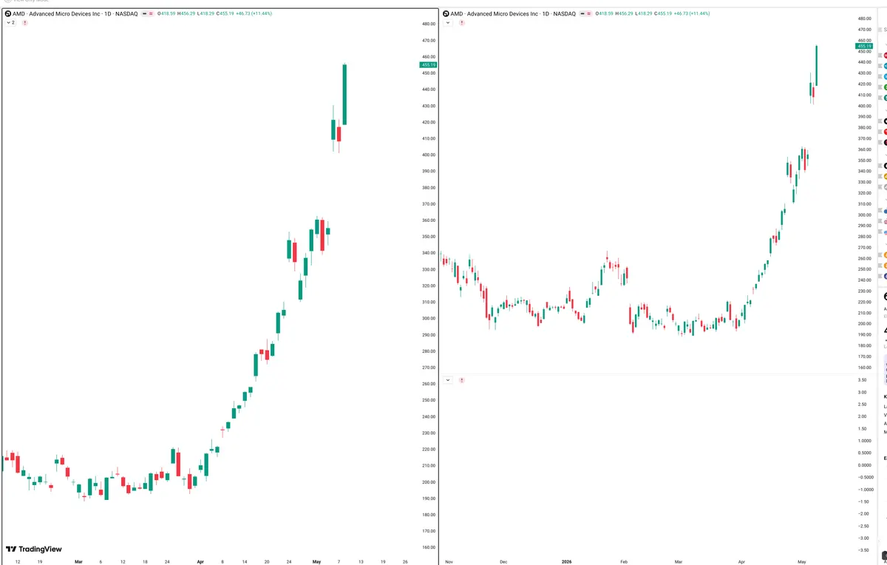The height and width of the screenshot is (565, 887).
Task: Click the +46.73 (+11.44%) change value in the left header
Action: [254, 14]
